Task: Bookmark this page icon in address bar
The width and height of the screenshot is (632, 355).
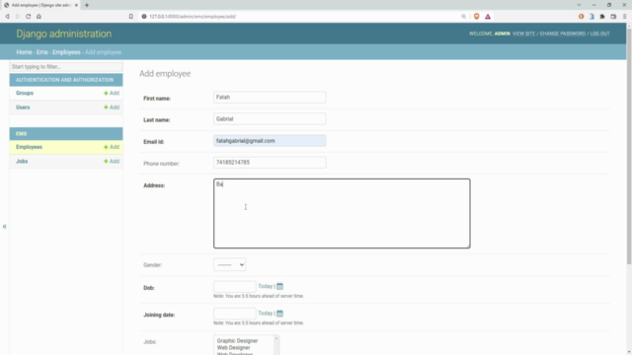Action: click(131, 17)
